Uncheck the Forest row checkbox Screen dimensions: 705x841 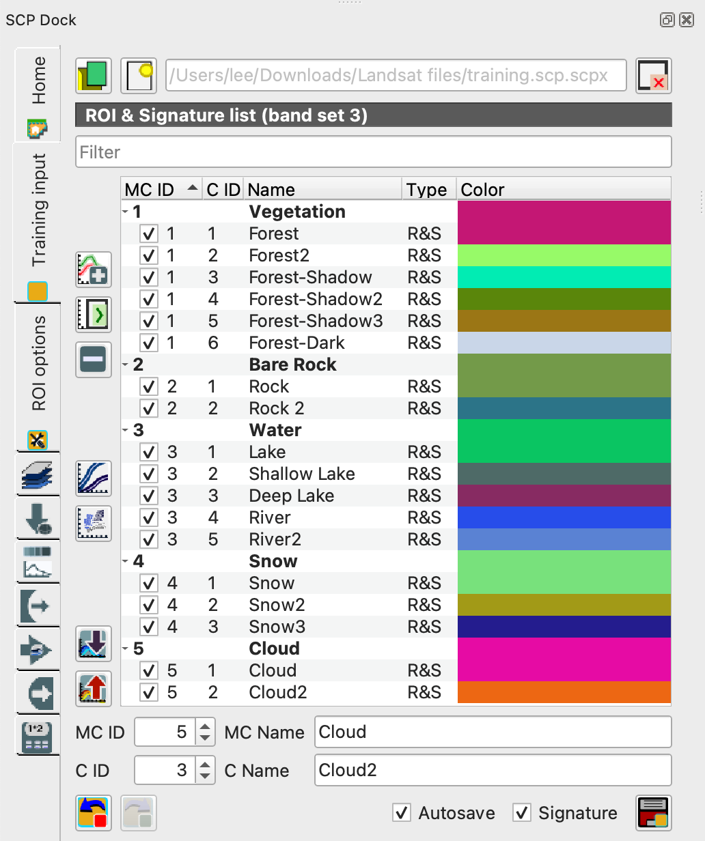point(149,233)
